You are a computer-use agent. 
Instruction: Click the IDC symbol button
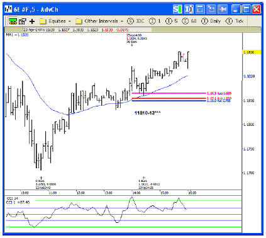point(136,21)
